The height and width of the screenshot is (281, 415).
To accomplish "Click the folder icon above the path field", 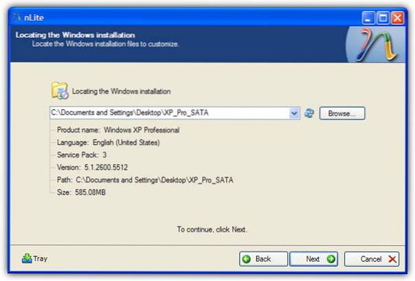I will coord(60,91).
